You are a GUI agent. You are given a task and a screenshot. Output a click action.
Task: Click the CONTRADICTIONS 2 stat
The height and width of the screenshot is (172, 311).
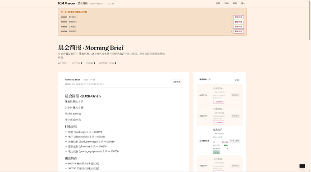tap(107, 63)
